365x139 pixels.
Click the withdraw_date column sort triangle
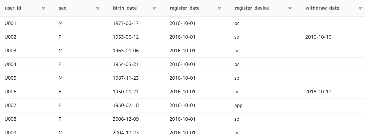(x=360, y=8)
